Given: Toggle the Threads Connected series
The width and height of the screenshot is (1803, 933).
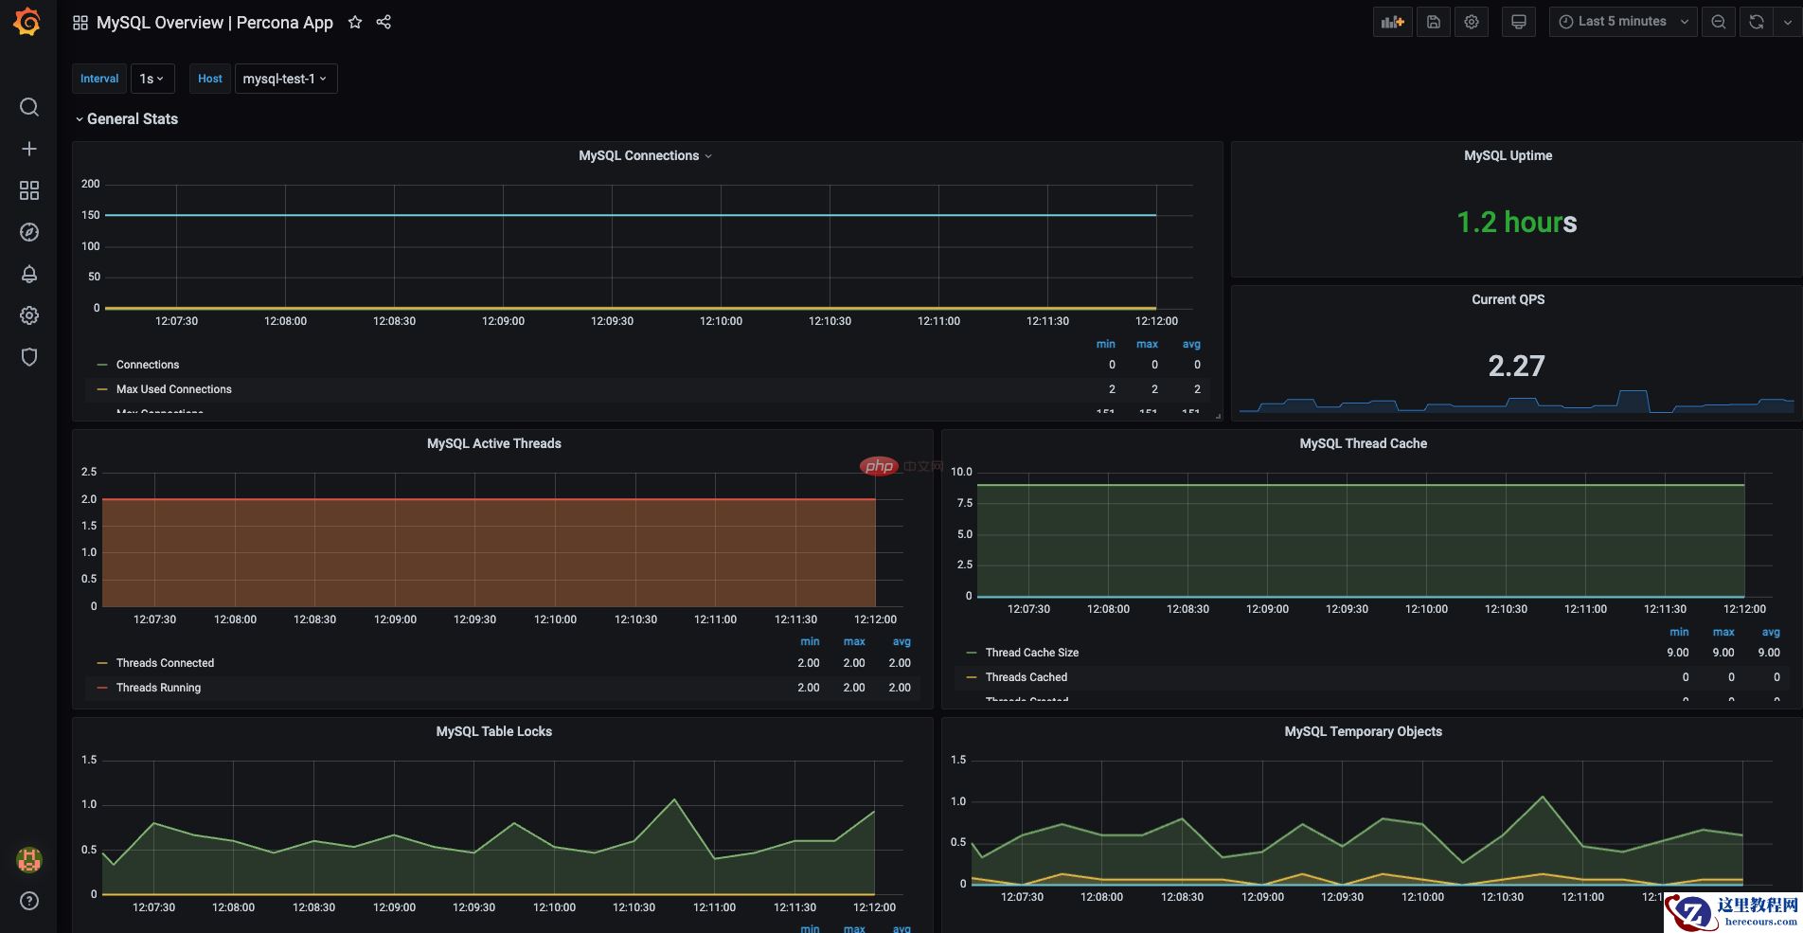Looking at the screenshot, I should [x=166, y=663].
